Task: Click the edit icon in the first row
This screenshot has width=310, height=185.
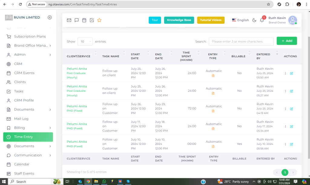Action: click(x=292, y=73)
